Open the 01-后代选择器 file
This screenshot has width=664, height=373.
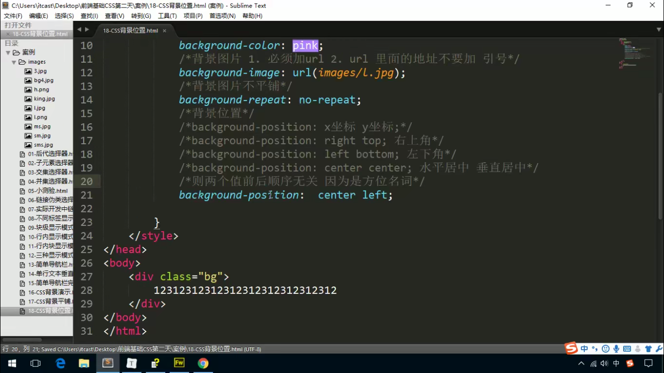click(x=50, y=154)
